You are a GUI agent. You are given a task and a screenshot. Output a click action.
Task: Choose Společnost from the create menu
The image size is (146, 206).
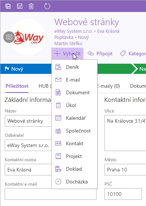(74, 131)
